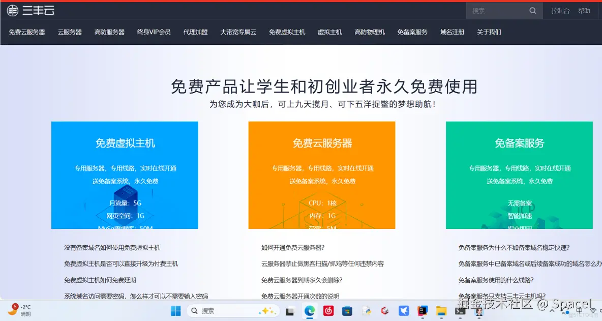Click the blue 免费虚拟主机 card

click(x=125, y=175)
